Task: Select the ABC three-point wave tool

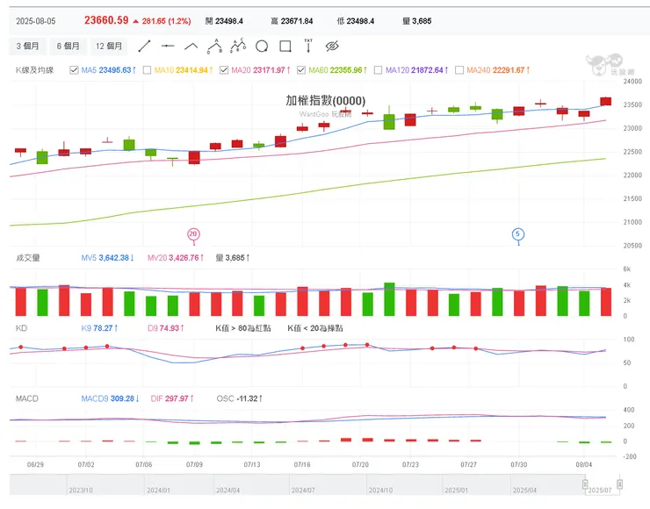Action: 214,46
